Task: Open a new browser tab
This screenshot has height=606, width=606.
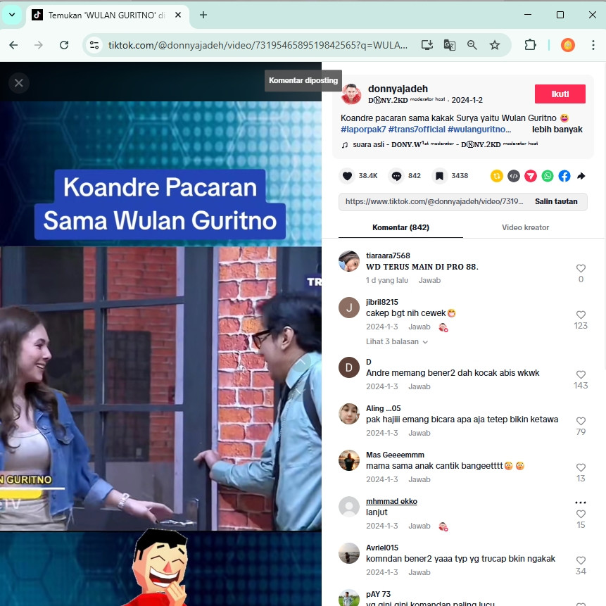Action: (x=203, y=15)
